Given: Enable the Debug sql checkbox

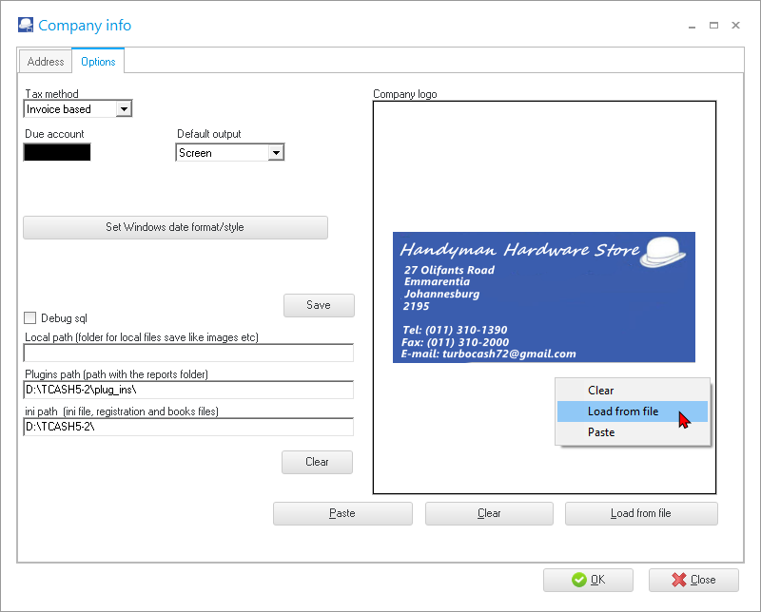Looking at the screenshot, I should click(30, 318).
